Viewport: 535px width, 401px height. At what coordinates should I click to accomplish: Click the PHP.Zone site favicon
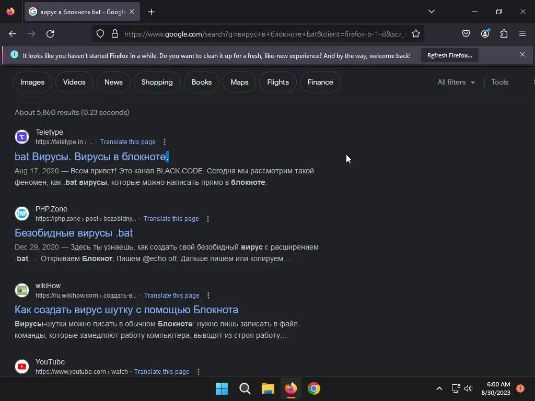(22, 214)
